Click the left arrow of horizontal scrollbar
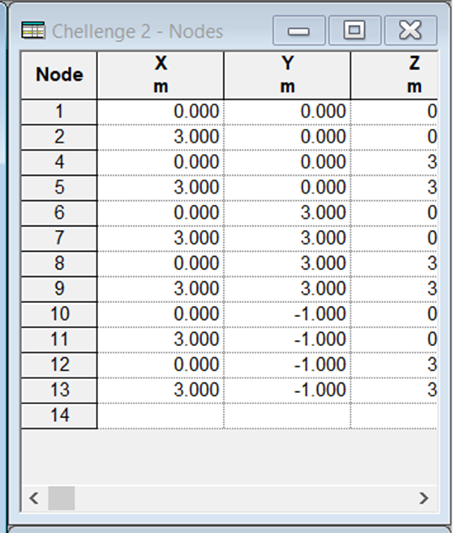The width and height of the screenshot is (459, 533). (34, 498)
